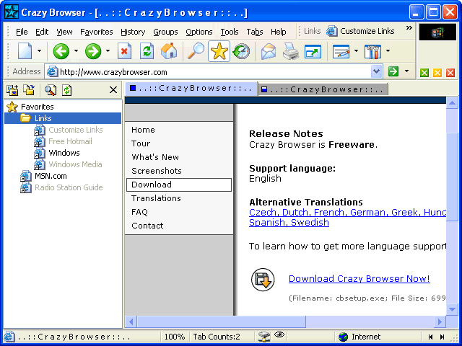
Task: Go back with green left arrow
Action: click(x=61, y=51)
